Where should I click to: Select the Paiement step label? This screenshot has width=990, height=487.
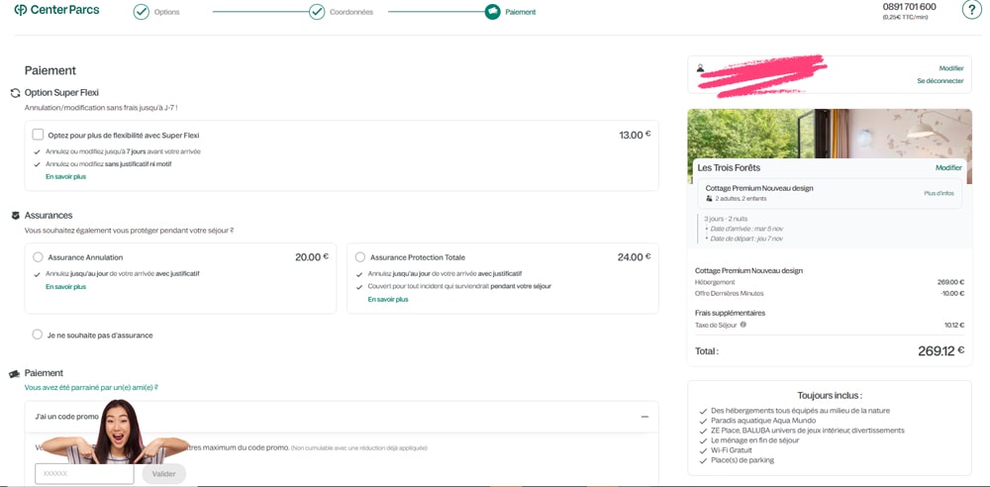pyautogui.click(x=521, y=12)
